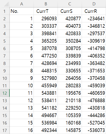Select row 17 header

click(x=5, y=130)
